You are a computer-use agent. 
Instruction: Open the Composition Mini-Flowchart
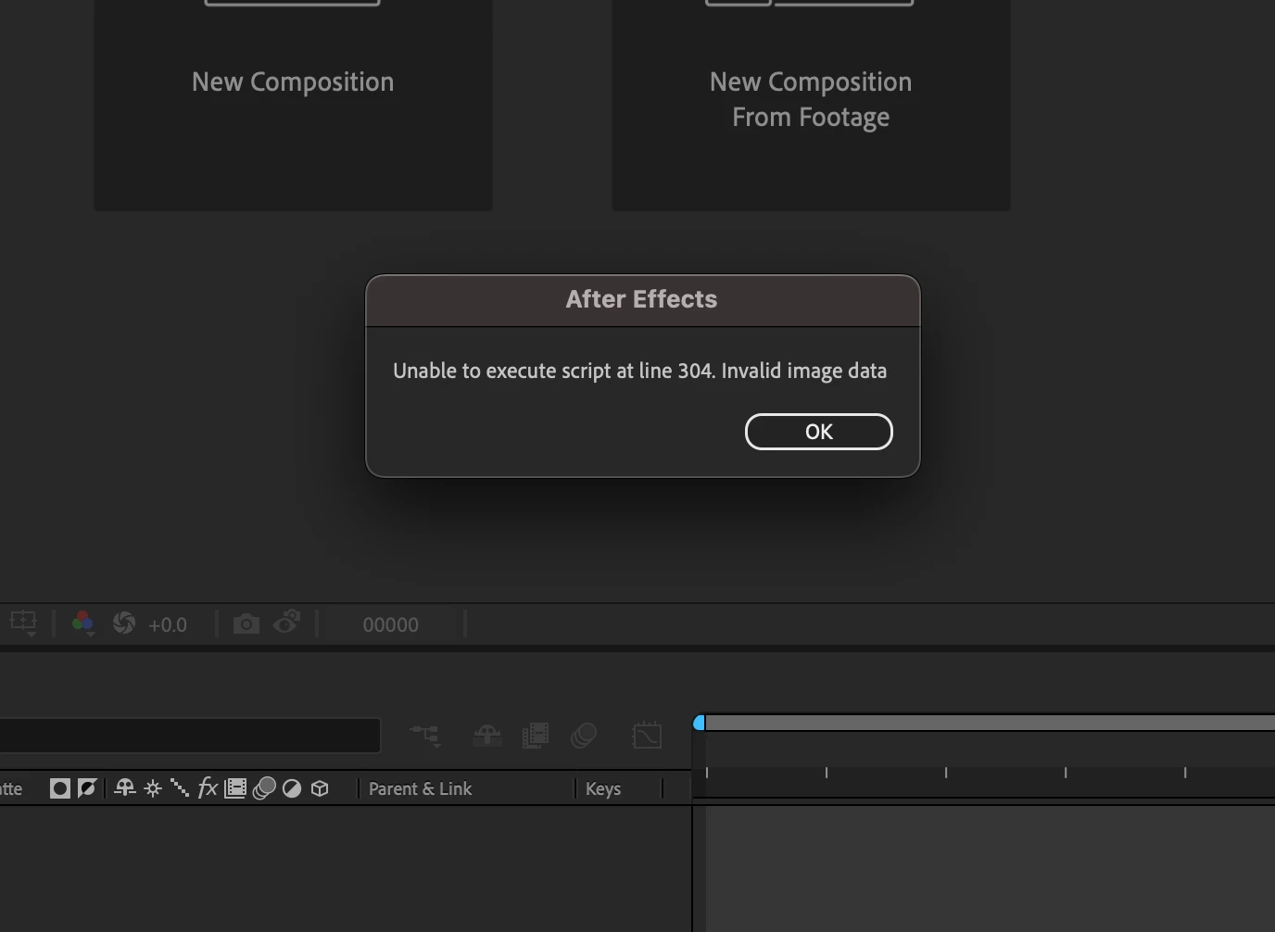[x=425, y=736]
